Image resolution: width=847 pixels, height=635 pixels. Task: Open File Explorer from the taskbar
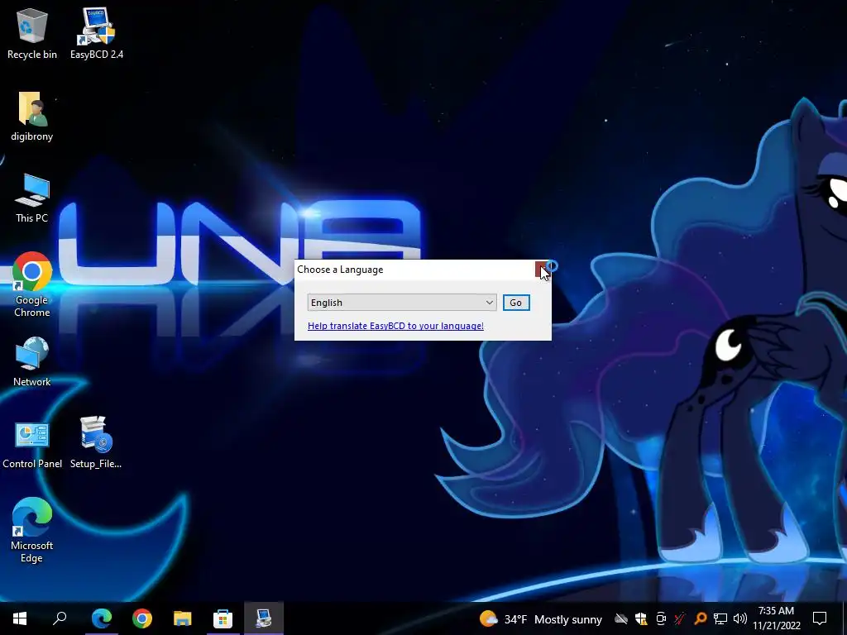pos(183,618)
